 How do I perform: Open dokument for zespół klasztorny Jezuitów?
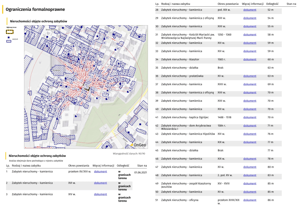(250, 183)
